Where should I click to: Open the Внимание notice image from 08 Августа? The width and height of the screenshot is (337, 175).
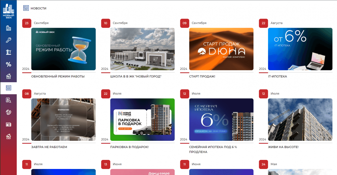pos(63,120)
